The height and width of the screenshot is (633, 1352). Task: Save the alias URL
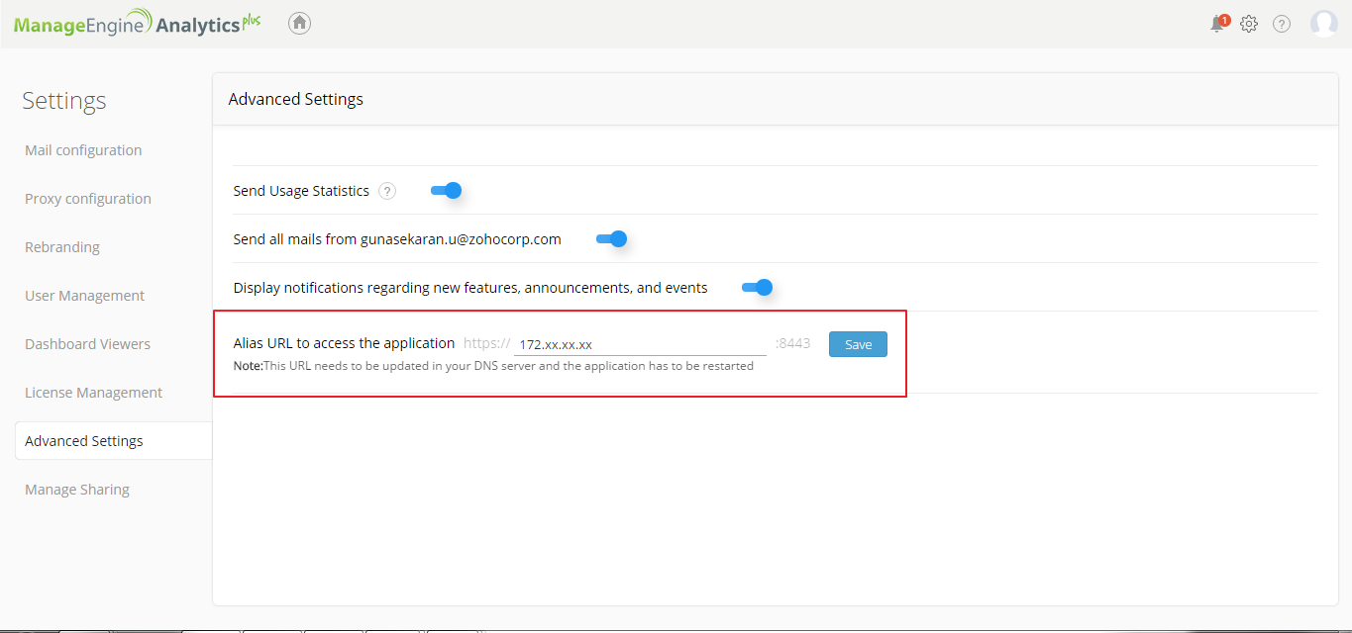click(858, 344)
